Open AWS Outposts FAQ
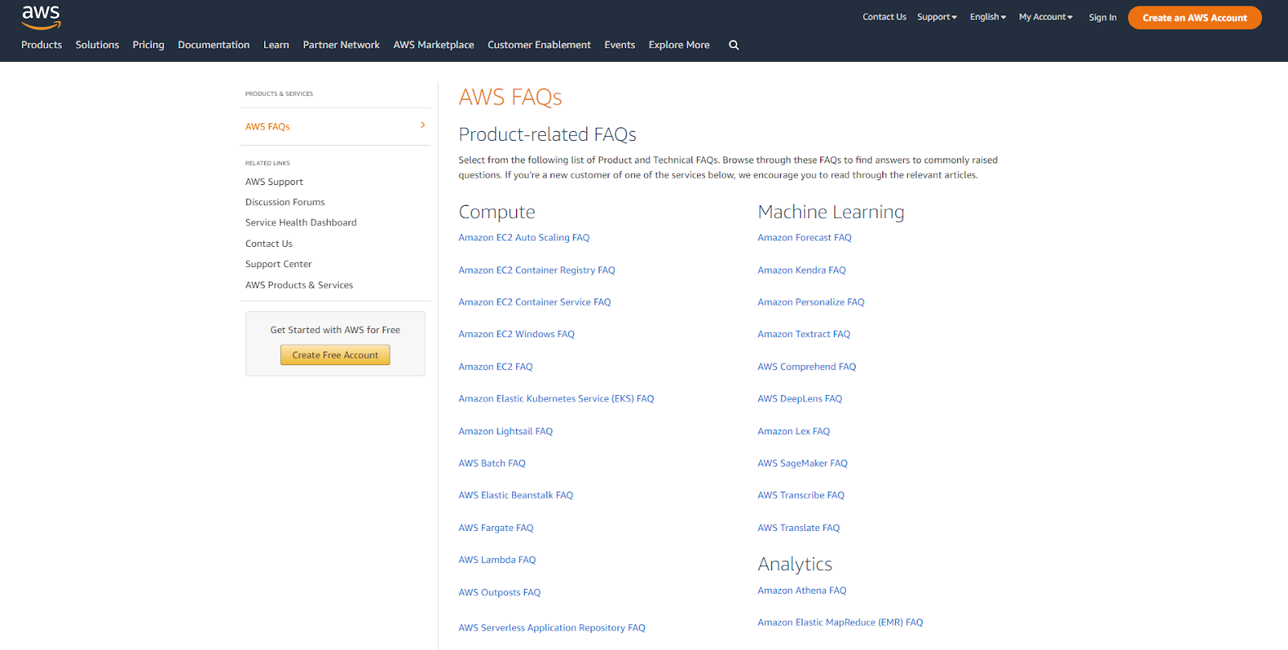Image resolution: width=1288 pixels, height=650 pixels. tap(500, 592)
